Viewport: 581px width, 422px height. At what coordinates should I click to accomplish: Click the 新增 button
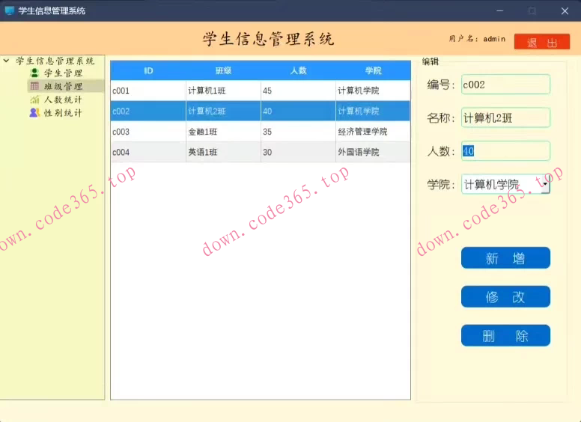[x=505, y=257]
